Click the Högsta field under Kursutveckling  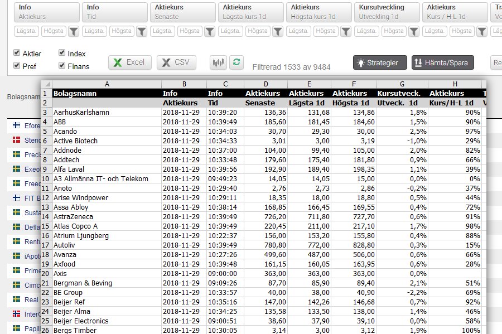click(394, 31)
